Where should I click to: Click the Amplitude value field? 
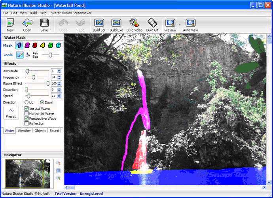(54, 71)
